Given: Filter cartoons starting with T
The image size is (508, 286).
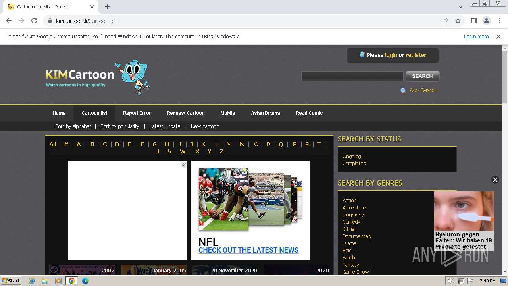Looking at the screenshot, I should click(319, 144).
